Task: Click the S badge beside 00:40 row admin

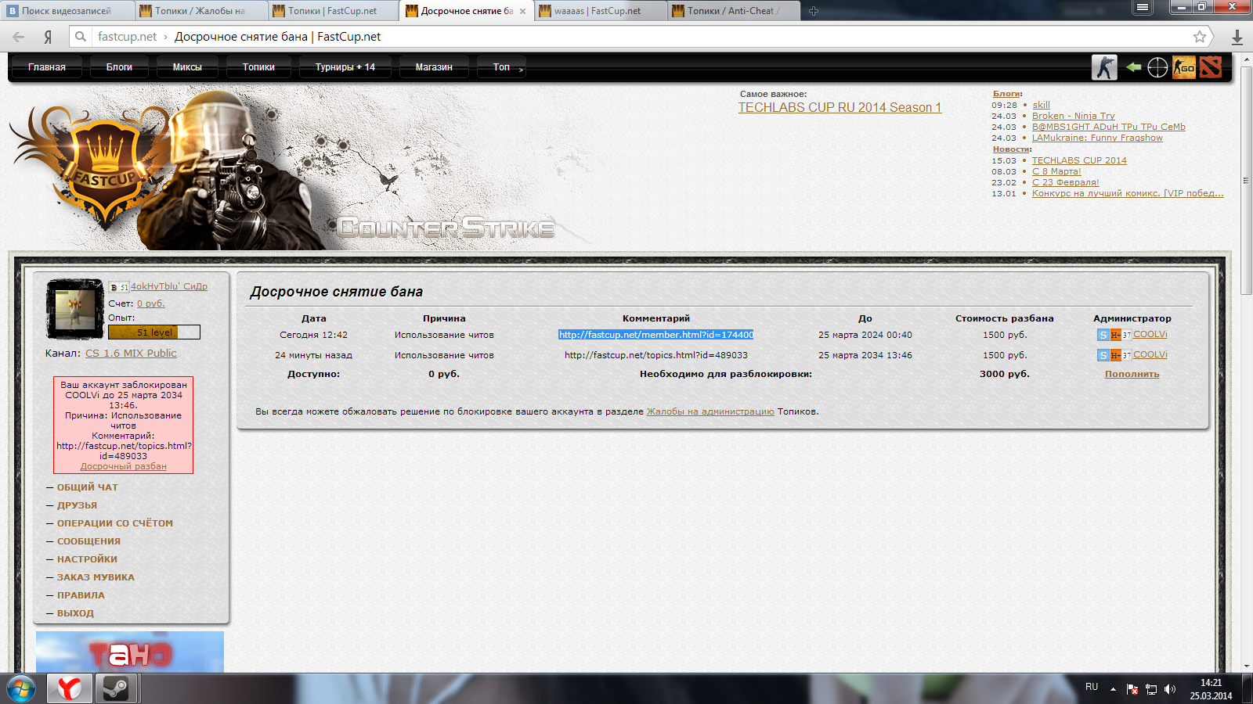Action: coord(1103,335)
